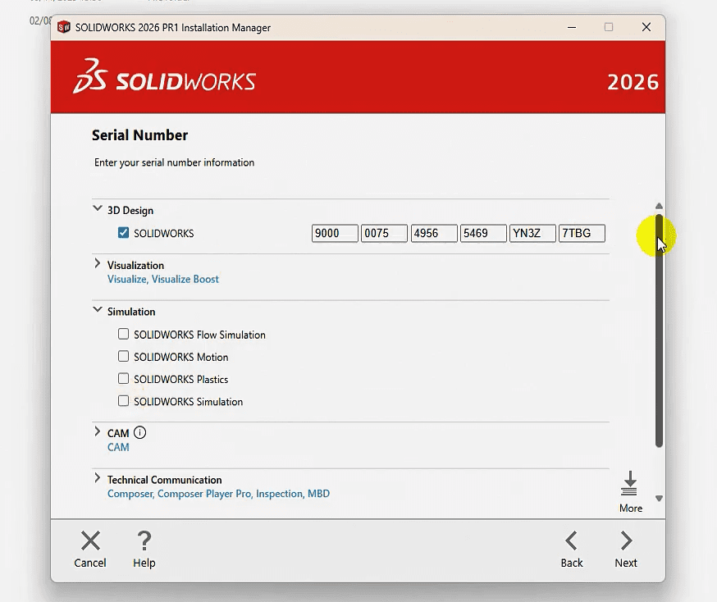Collapse the 3D Design section
This screenshot has height=602, width=717.
click(x=98, y=208)
